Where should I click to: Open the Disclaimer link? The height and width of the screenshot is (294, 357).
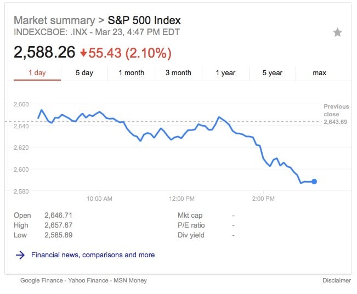336,280
